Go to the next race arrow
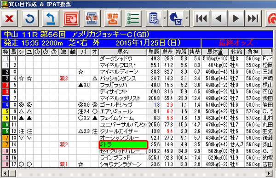Screen dimensions: 276x178 click(236, 18)
